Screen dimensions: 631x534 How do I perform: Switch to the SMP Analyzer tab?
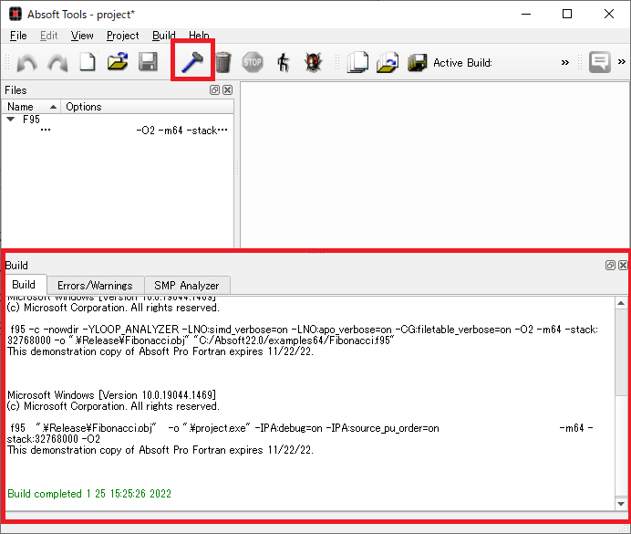point(187,286)
